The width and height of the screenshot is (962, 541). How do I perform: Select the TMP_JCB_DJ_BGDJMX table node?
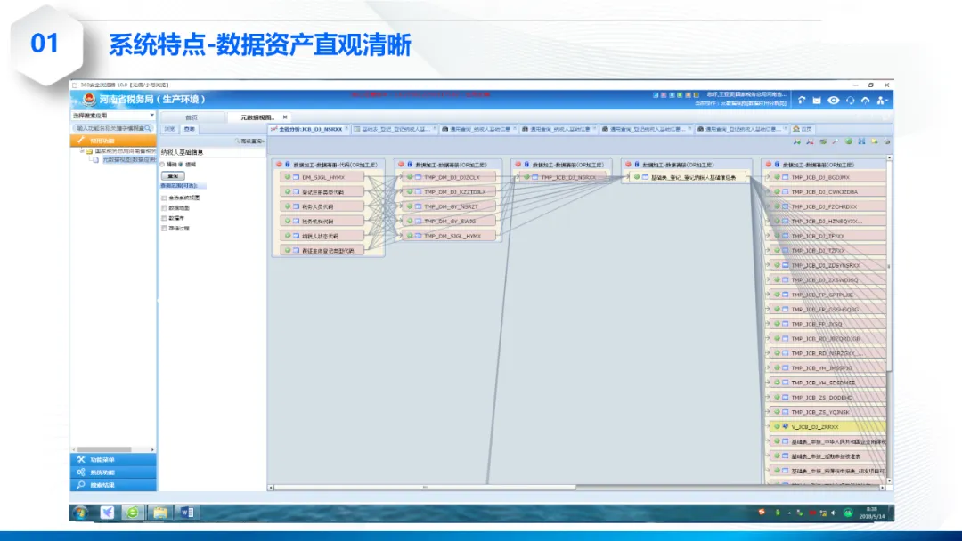[827, 177]
